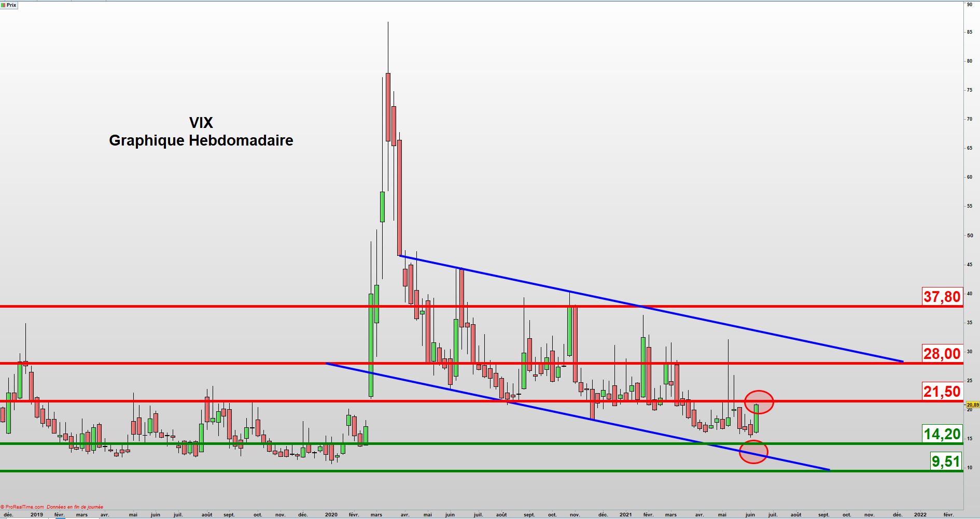Click the latest green candle in June 2021
Viewport: 980px width, 519px height.
[x=757, y=418]
